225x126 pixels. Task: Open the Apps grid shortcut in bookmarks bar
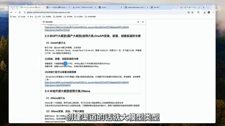click(13, 17)
